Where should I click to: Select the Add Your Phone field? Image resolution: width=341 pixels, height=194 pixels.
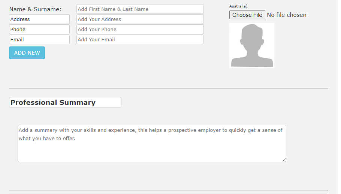coord(140,29)
